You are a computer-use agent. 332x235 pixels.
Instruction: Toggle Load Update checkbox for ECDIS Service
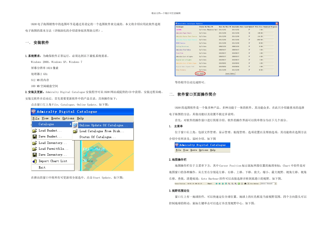click(x=249, y=43)
